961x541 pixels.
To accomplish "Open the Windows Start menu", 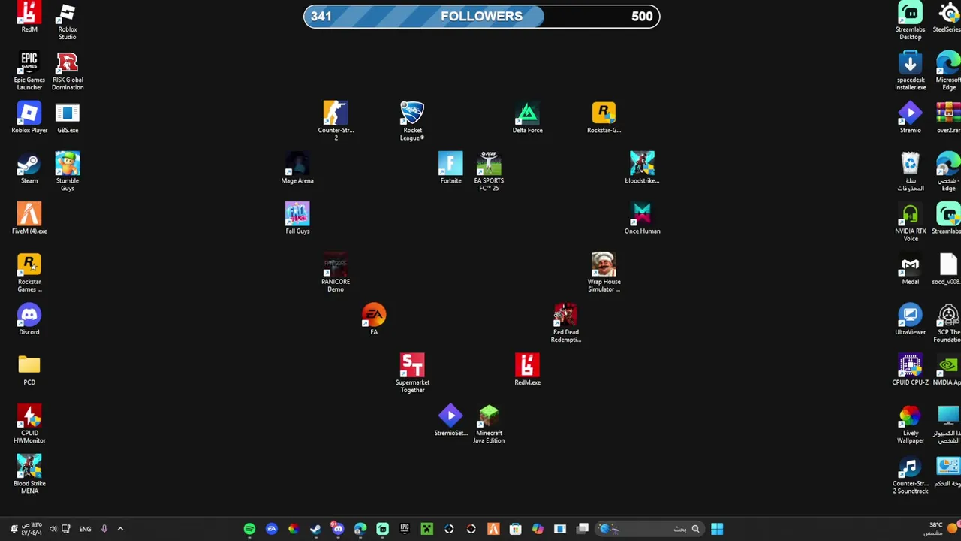I will (x=717, y=529).
